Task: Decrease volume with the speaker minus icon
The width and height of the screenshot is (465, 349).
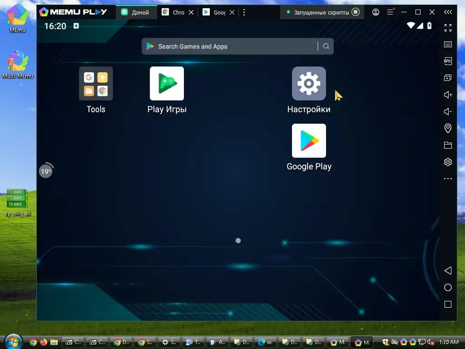Action: [448, 112]
